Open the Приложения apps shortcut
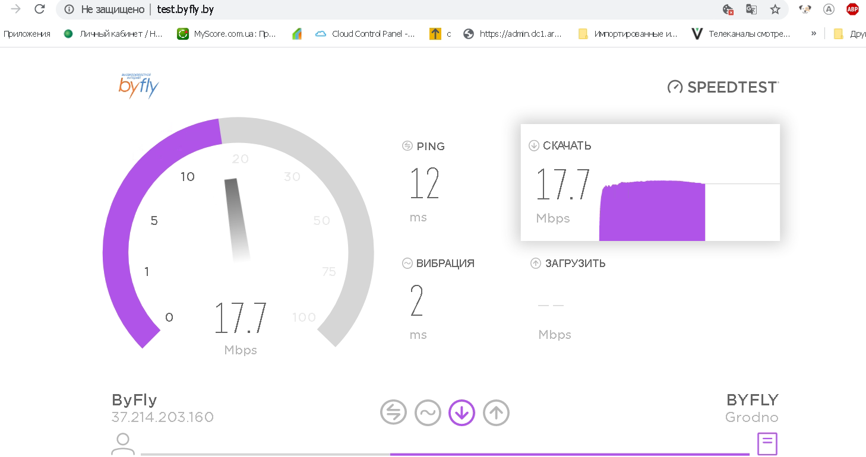Image resolution: width=866 pixels, height=457 pixels. pyautogui.click(x=27, y=34)
